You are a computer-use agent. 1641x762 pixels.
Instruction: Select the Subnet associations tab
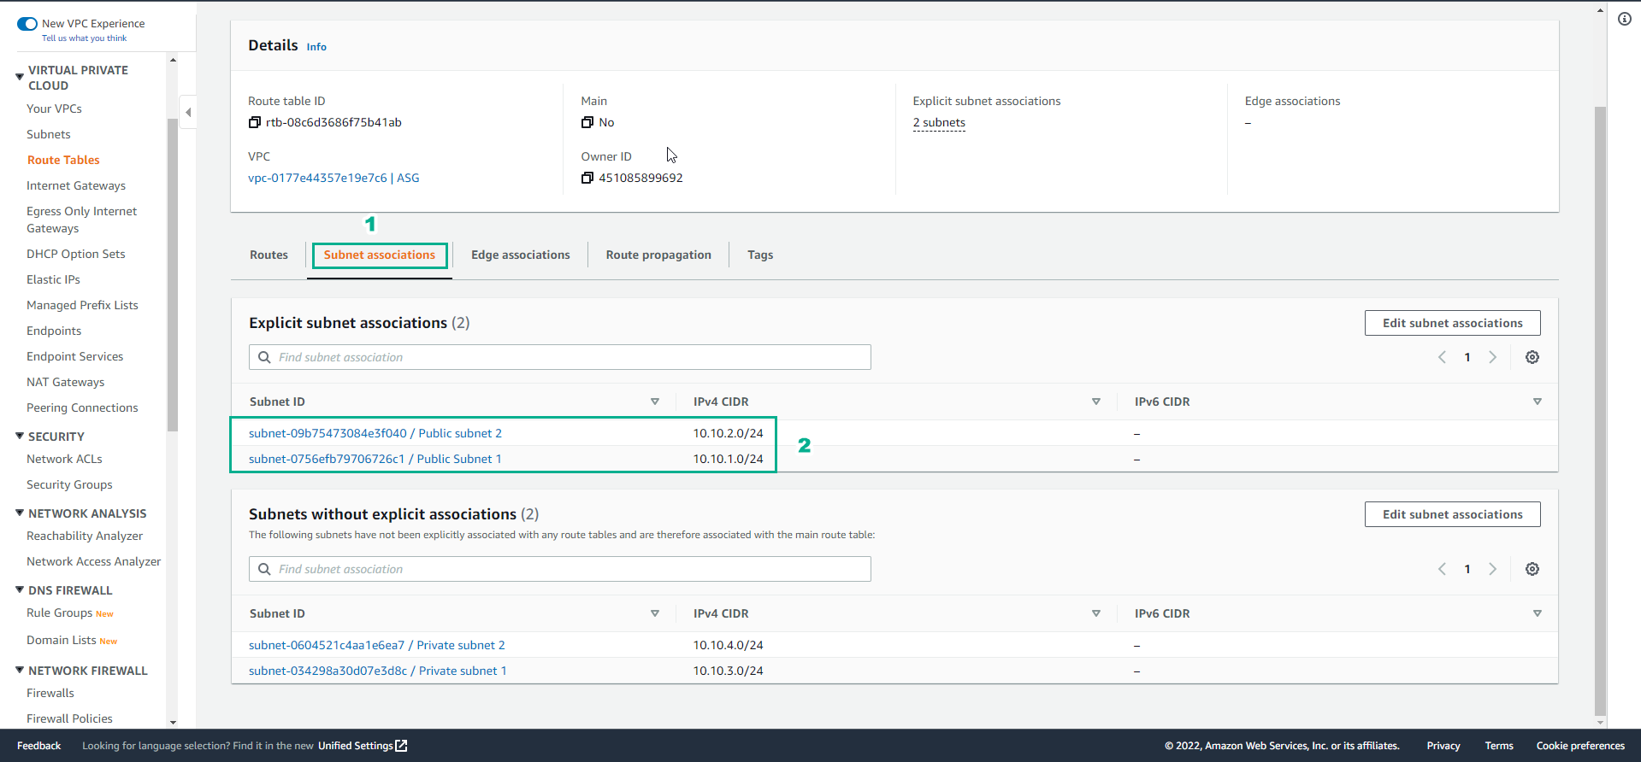tap(380, 255)
